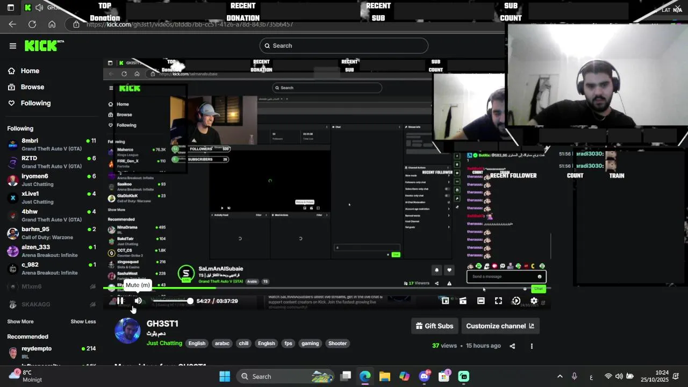
Task: Open Home in the sidebar
Action: coord(23,71)
